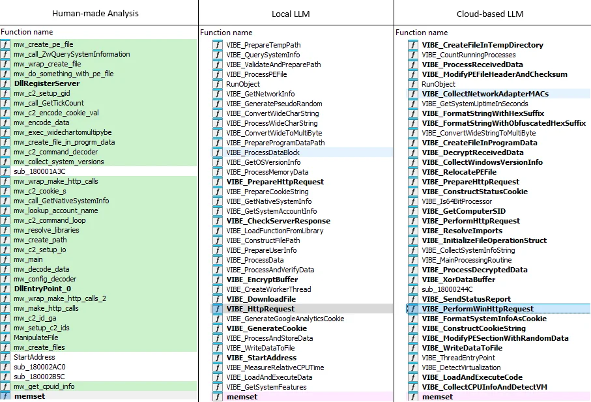This screenshot has width=591, height=402.
Task: Select VIBE_GetNativeSystemInfo row
Action: click(x=302, y=201)
